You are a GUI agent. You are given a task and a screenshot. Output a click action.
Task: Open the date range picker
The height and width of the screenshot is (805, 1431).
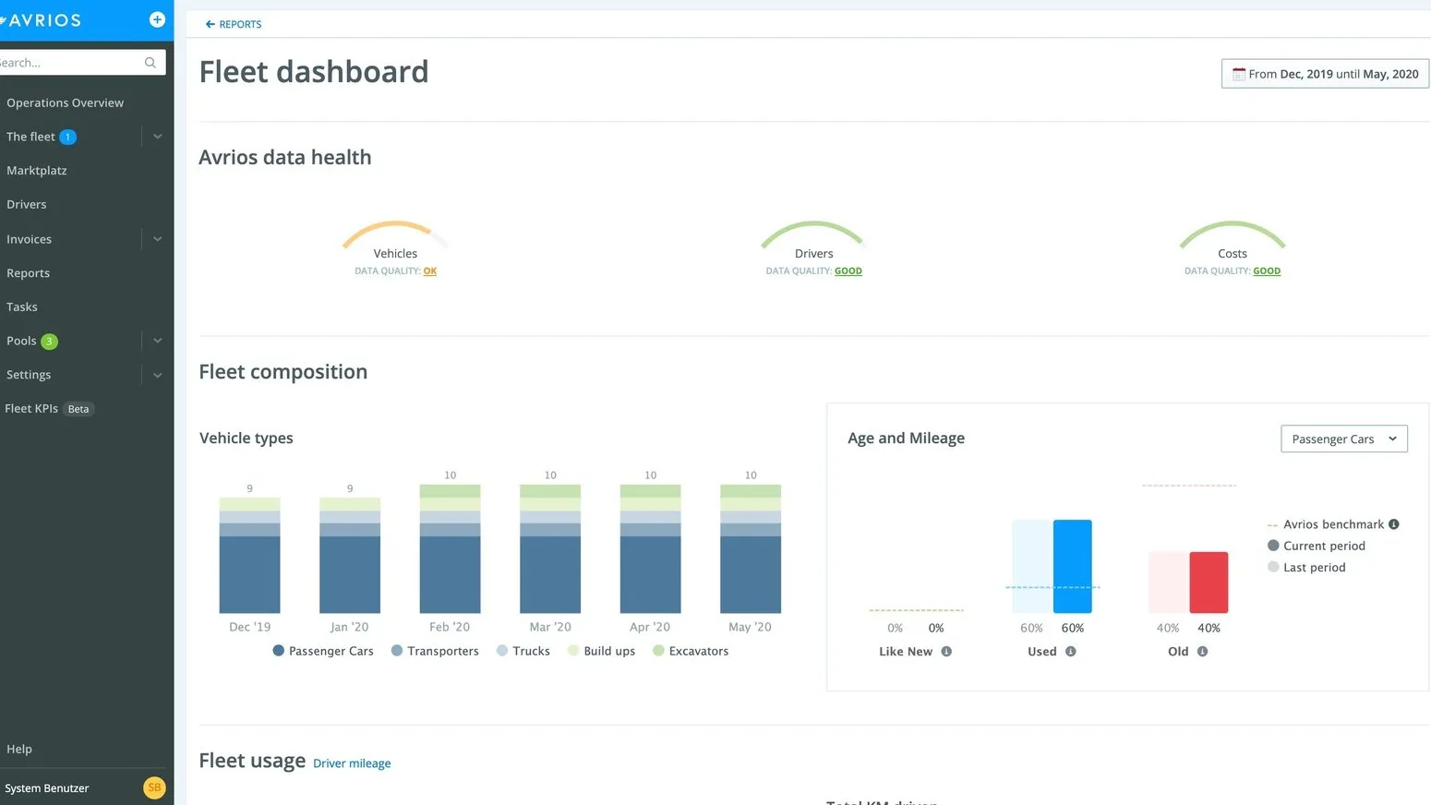click(1325, 74)
